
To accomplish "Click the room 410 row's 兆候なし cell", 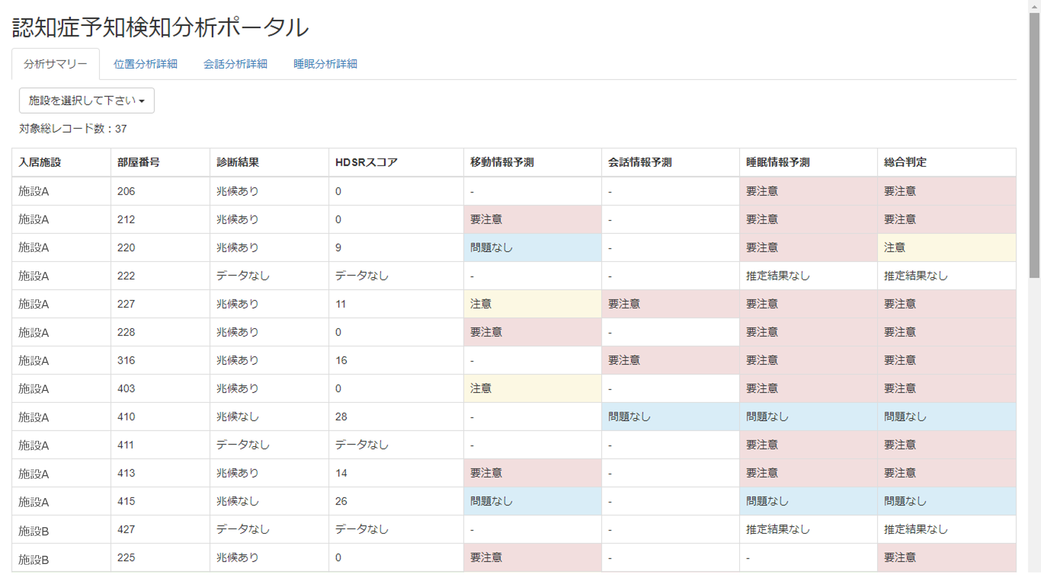I will [237, 416].
